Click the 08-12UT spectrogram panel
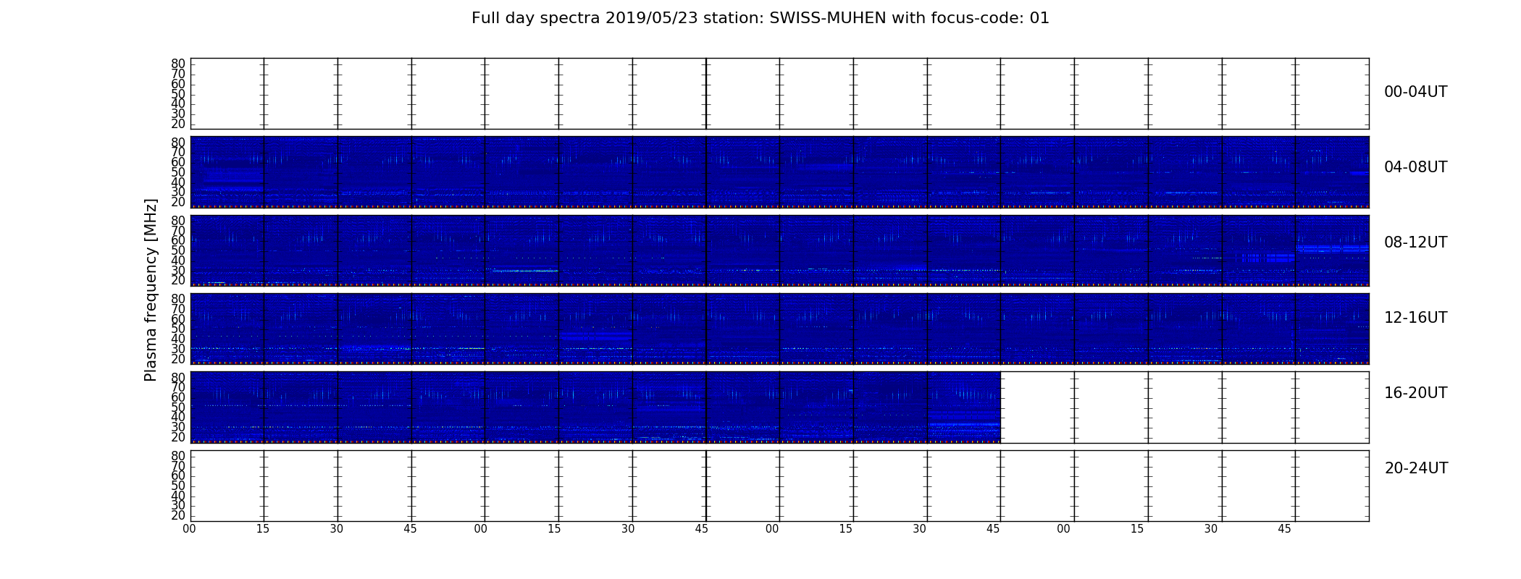The height and width of the screenshot is (579, 1521). tap(779, 250)
